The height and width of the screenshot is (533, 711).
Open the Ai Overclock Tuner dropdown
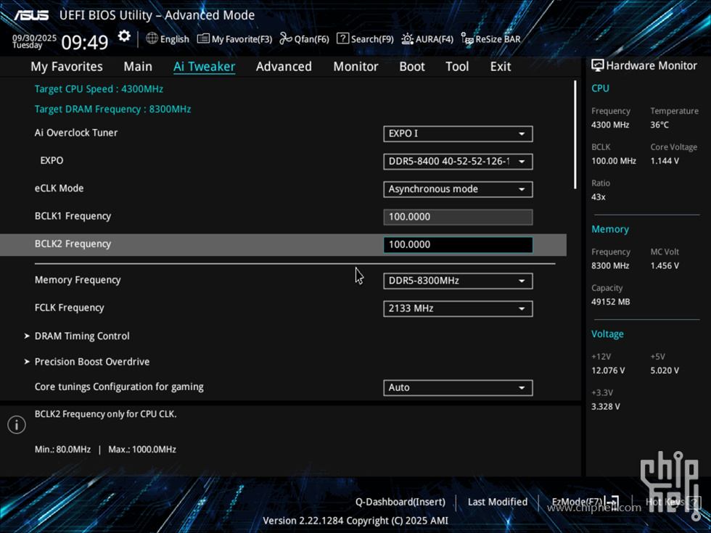coord(458,133)
